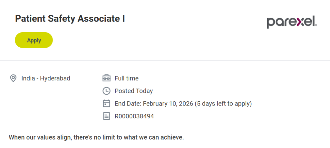Screen dimensions: 330x148
Task: Click the green Apply button
Action: (34, 40)
